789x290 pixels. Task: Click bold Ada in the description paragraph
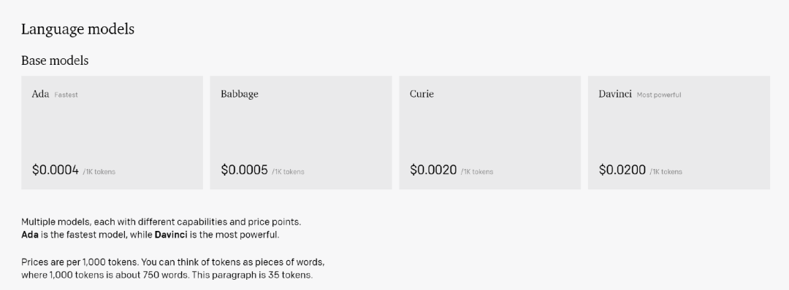click(30, 235)
